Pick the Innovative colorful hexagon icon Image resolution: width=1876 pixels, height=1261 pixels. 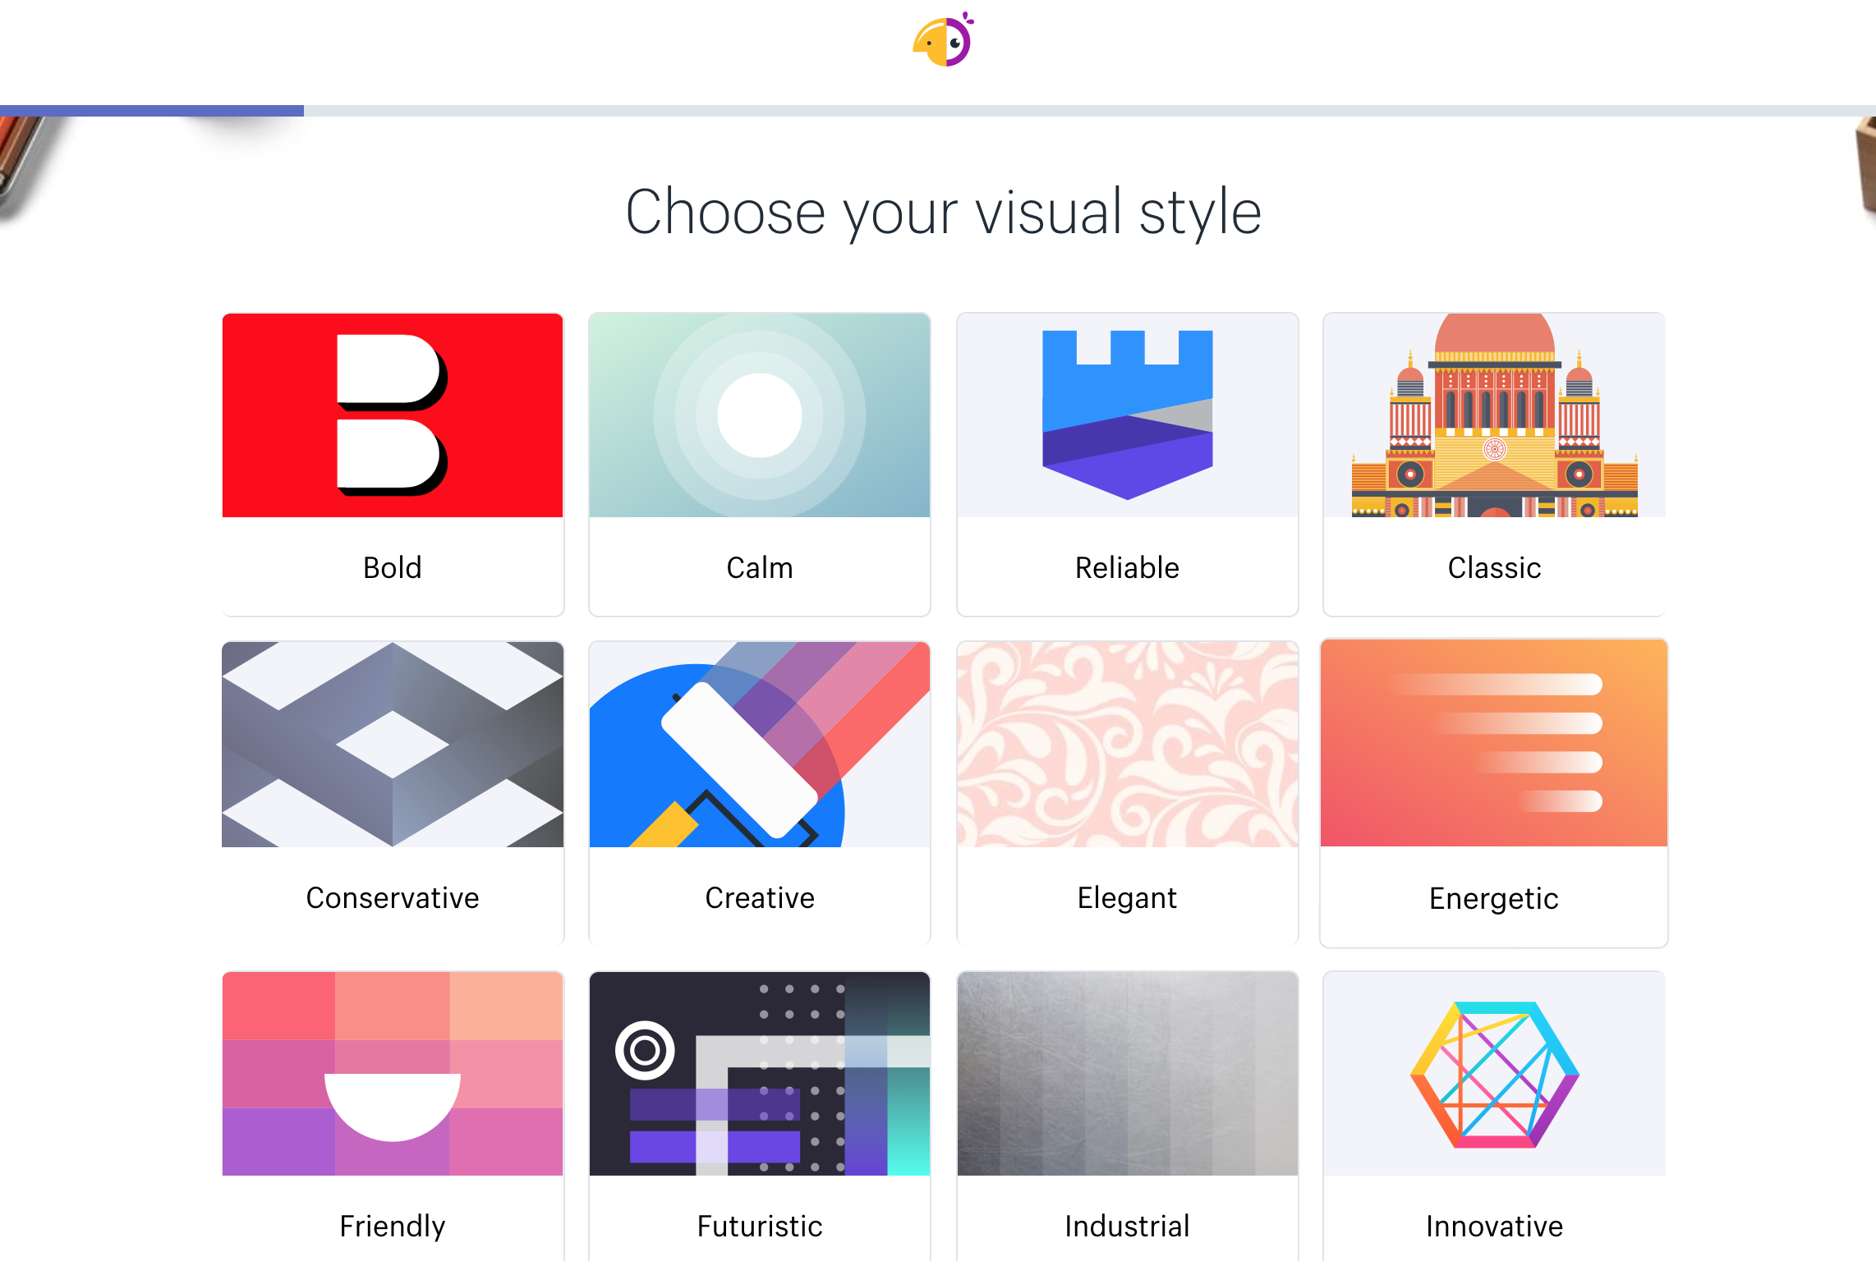tap(1494, 1074)
